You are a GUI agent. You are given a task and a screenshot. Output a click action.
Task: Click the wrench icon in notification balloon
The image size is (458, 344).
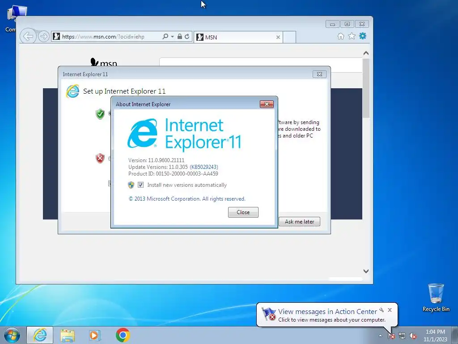[x=382, y=310]
